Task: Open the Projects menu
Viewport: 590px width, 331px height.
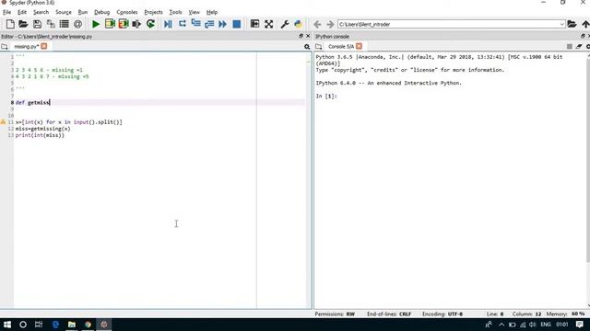Action: [x=153, y=12]
